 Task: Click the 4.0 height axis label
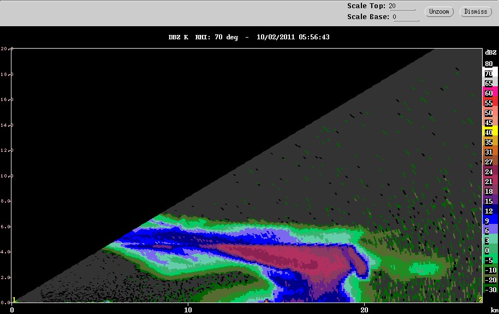pyautogui.click(x=7, y=252)
